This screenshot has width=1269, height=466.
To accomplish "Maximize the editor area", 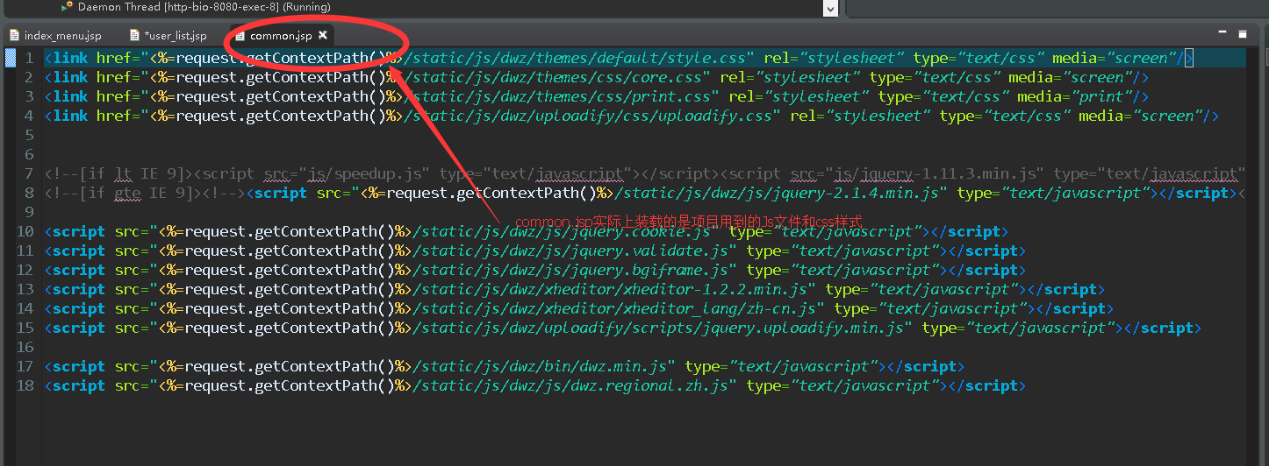I will [x=1243, y=34].
